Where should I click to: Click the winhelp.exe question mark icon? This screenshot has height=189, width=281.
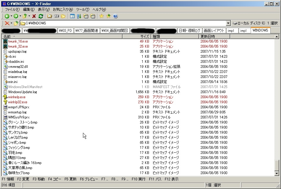[5, 97]
